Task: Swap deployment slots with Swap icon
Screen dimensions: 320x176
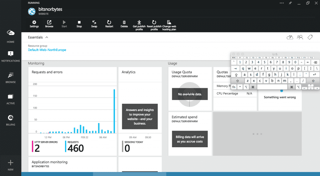Action: [x=94, y=24]
